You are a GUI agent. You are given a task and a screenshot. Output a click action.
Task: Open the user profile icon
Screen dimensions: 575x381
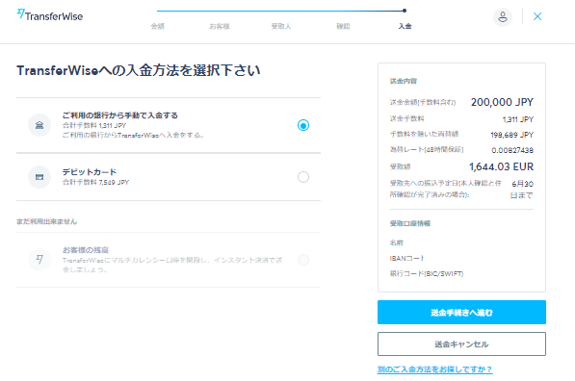pos(503,17)
